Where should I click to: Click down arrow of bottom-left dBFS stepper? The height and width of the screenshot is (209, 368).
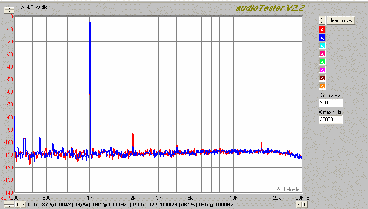click(9, 206)
